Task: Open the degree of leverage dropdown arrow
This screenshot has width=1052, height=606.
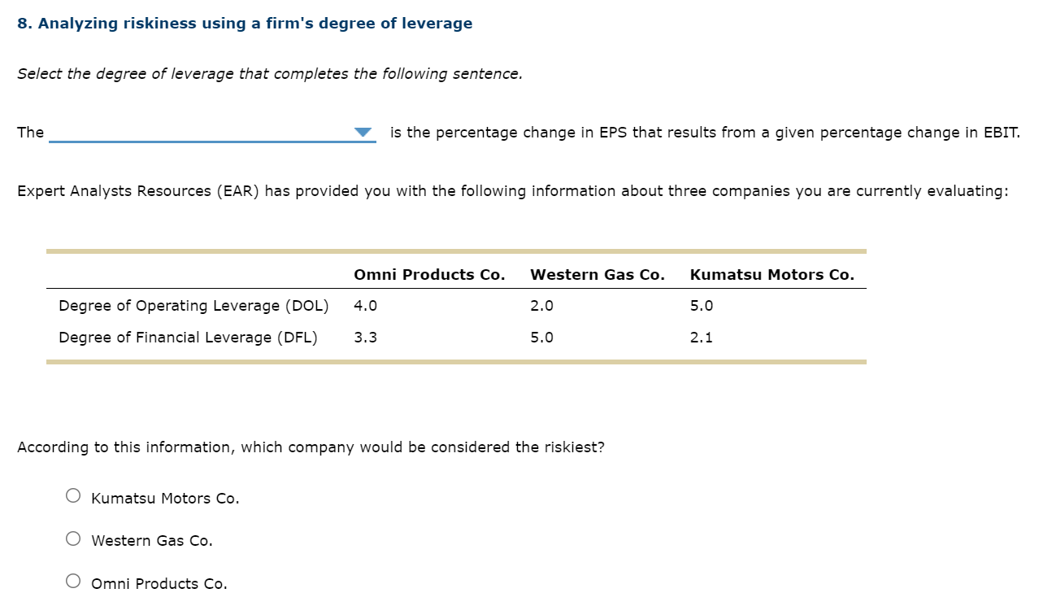Action: pyautogui.click(x=363, y=133)
